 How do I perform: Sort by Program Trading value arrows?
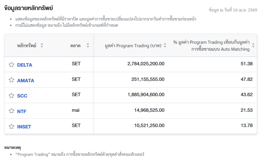point(165,45)
